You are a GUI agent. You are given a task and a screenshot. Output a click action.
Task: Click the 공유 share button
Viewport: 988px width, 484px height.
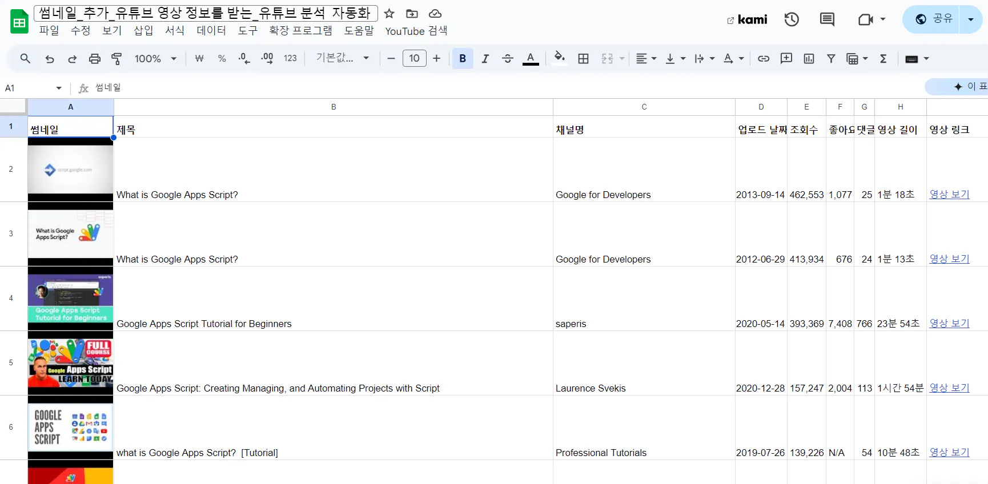click(x=931, y=19)
